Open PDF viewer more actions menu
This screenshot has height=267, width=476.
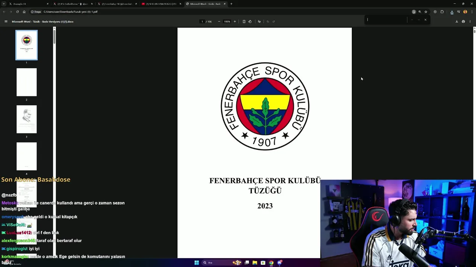470,22
